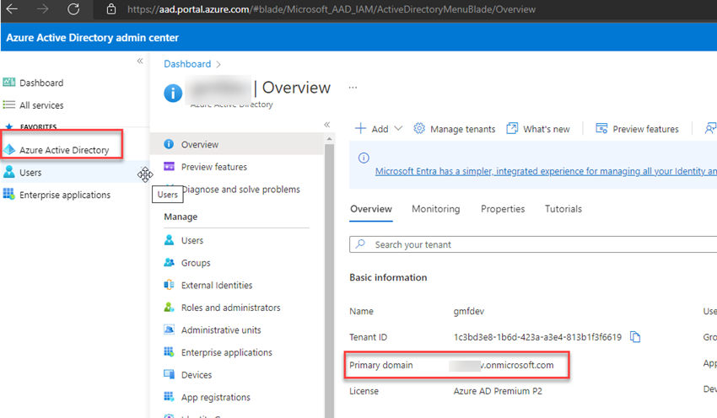The width and height of the screenshot is (717, 418).
Task: Select Azure Active Directory in favorites
Action: tap(64, 150)
